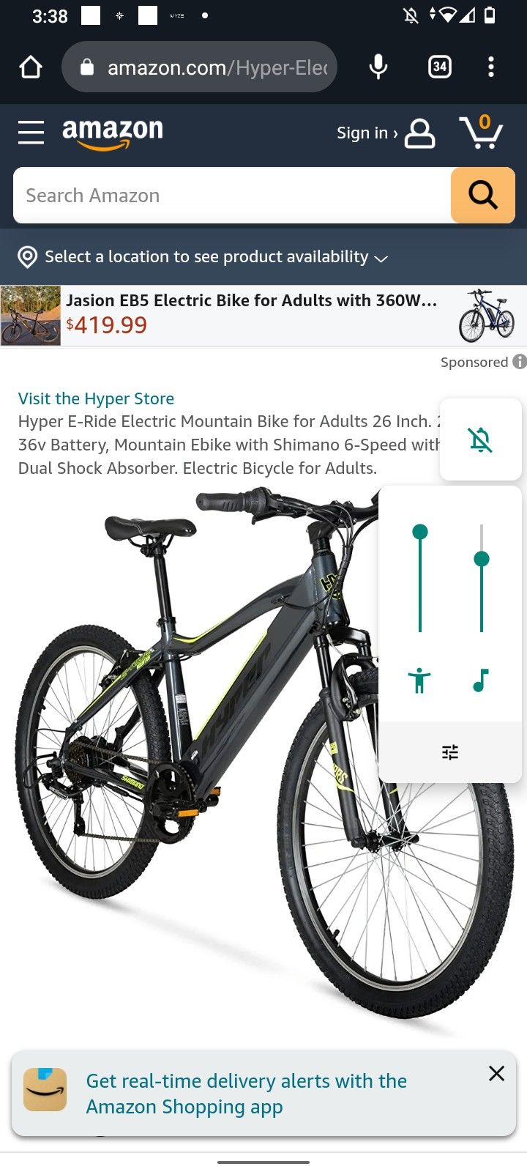Toggle the ringer mute bell icon
This screenshot has width=527, height=1172.
pos(480,439)
